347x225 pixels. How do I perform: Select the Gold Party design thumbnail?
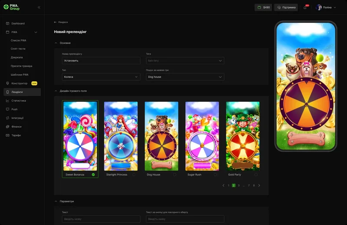coord(243,136)
